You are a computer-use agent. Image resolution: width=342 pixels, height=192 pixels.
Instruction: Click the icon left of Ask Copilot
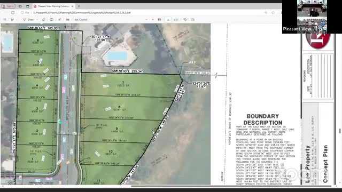(x=68, y=20)
